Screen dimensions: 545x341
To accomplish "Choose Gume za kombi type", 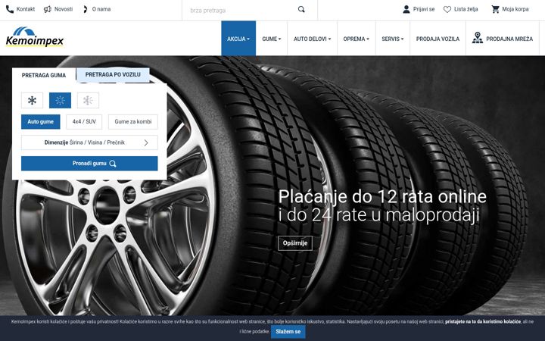I will click(133, 122).
